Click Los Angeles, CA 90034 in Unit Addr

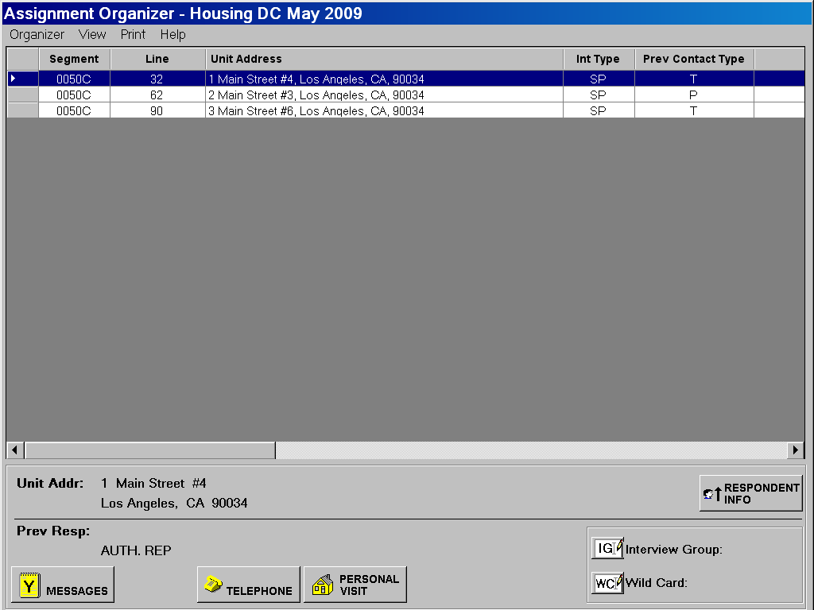174,503
